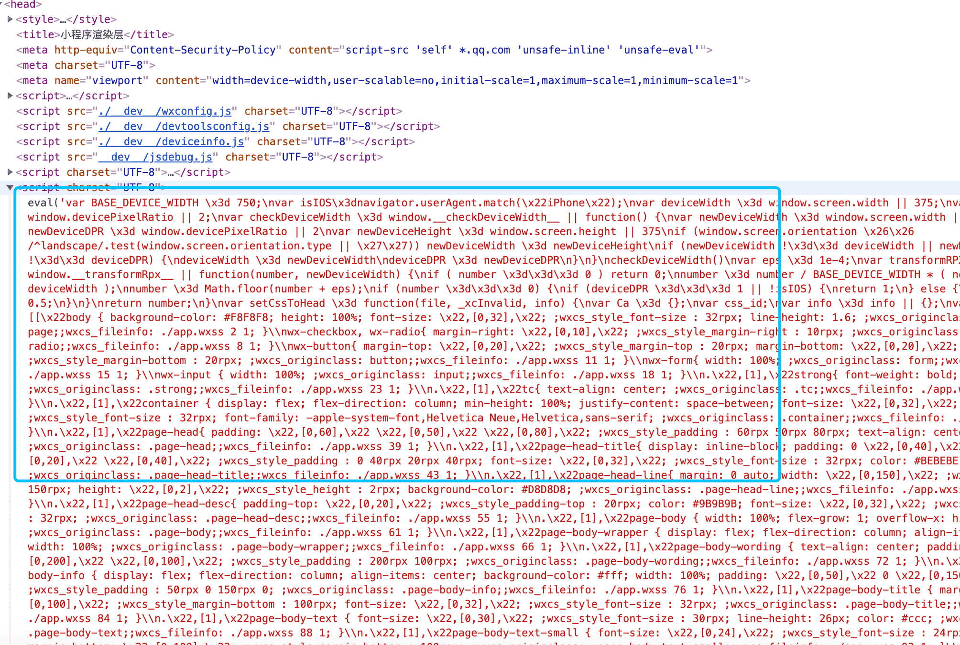Select the viewport meta tag row
This screenshot has width=960, height=645.
pos(383,81)
